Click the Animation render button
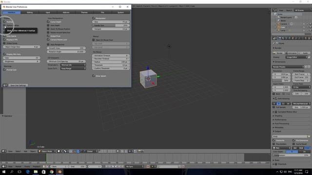This screenshot has height=175, width=312. pos(292,53)
